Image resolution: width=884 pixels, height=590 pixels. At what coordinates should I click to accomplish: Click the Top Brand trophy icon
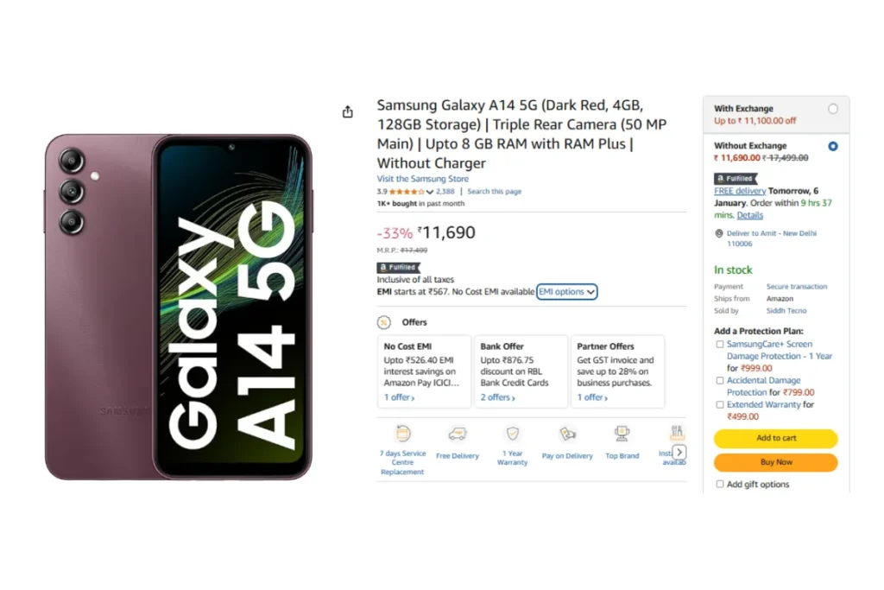(622, 433)
